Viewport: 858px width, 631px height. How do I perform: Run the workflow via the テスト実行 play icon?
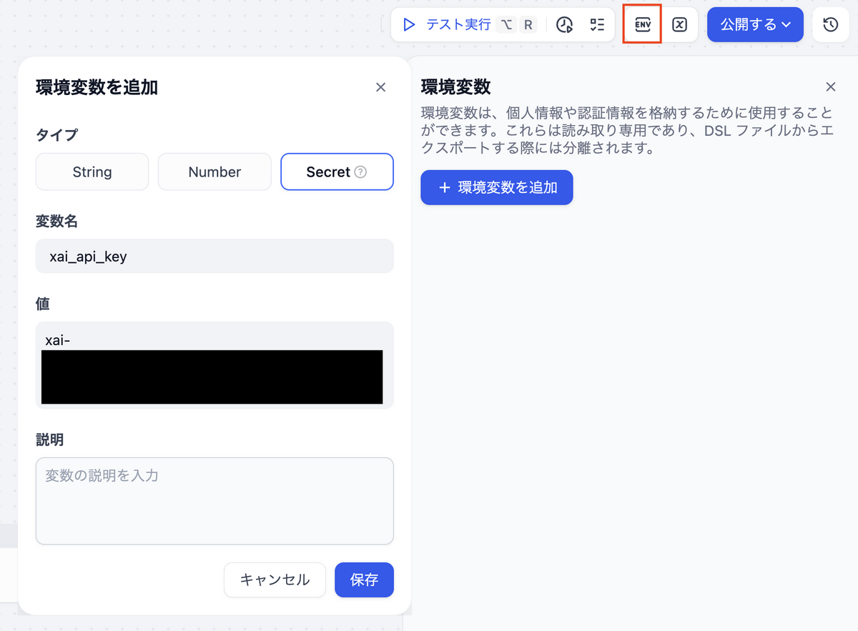click(x=409, y=24)
